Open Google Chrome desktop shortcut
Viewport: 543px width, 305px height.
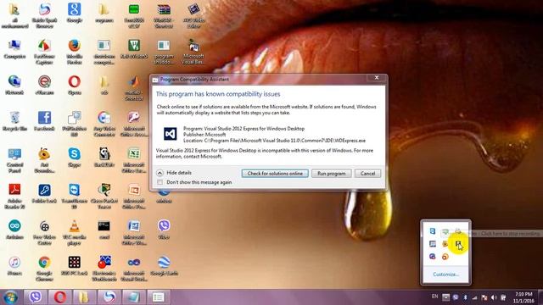coord(44,269)
